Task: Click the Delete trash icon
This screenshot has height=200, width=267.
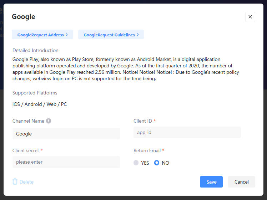Action: pos(15,181)
